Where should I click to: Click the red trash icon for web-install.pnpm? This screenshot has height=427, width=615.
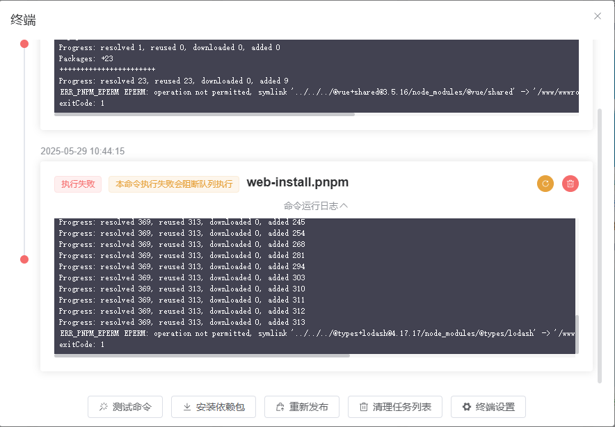570,184
